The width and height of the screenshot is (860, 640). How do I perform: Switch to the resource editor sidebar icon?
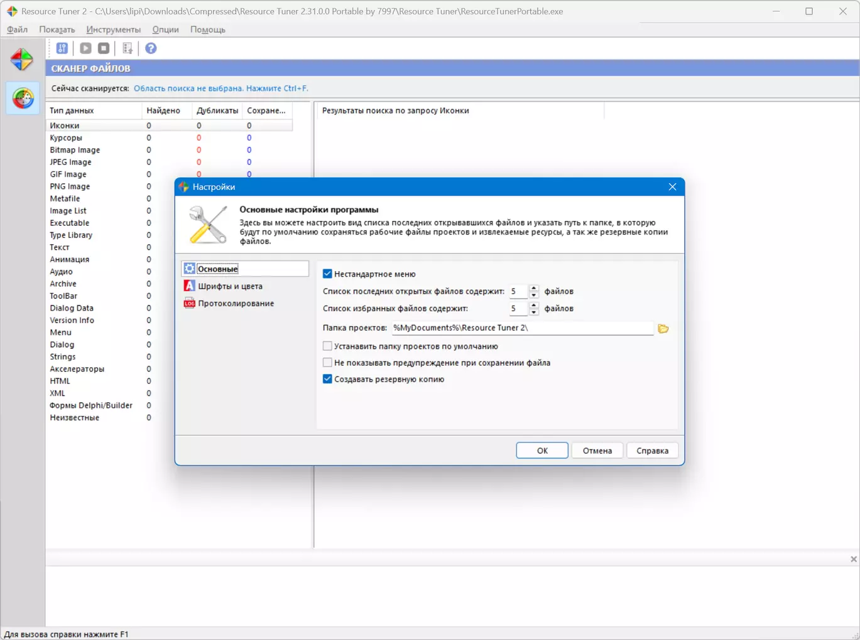pyautogui.click(x=22, y=60)
